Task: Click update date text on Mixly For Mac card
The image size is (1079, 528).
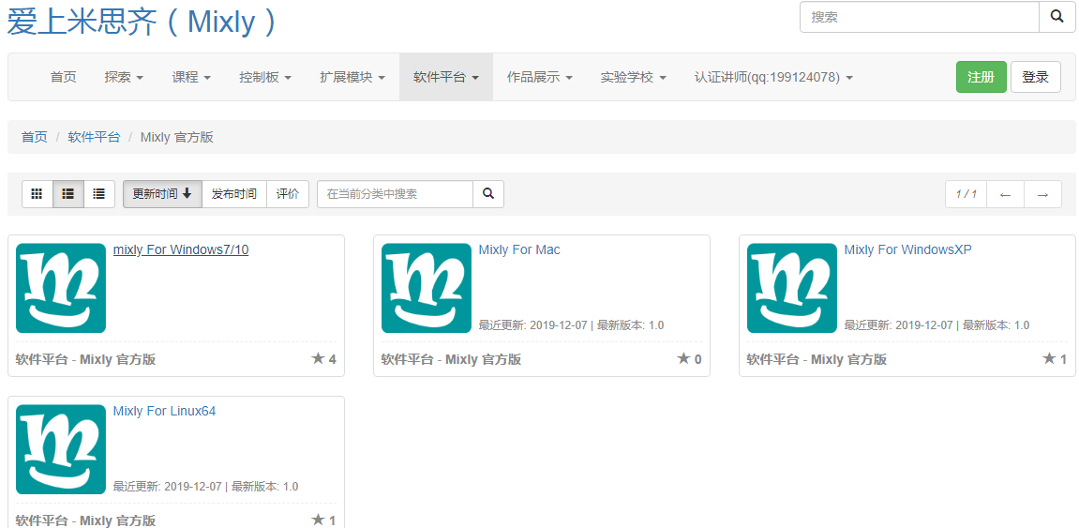Action: [x=533, y=324]
